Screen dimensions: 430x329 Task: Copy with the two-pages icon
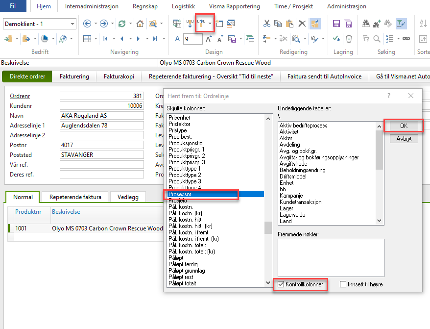click(278, 24)
